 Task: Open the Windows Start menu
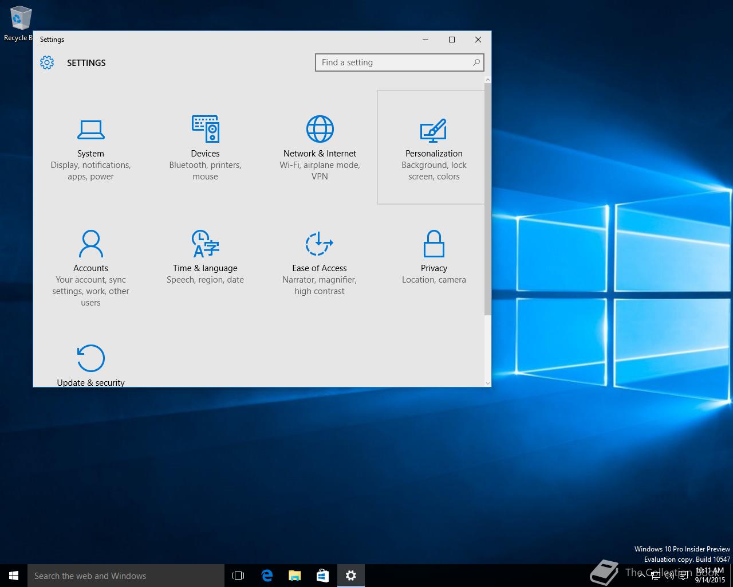(x=14, y=576)
